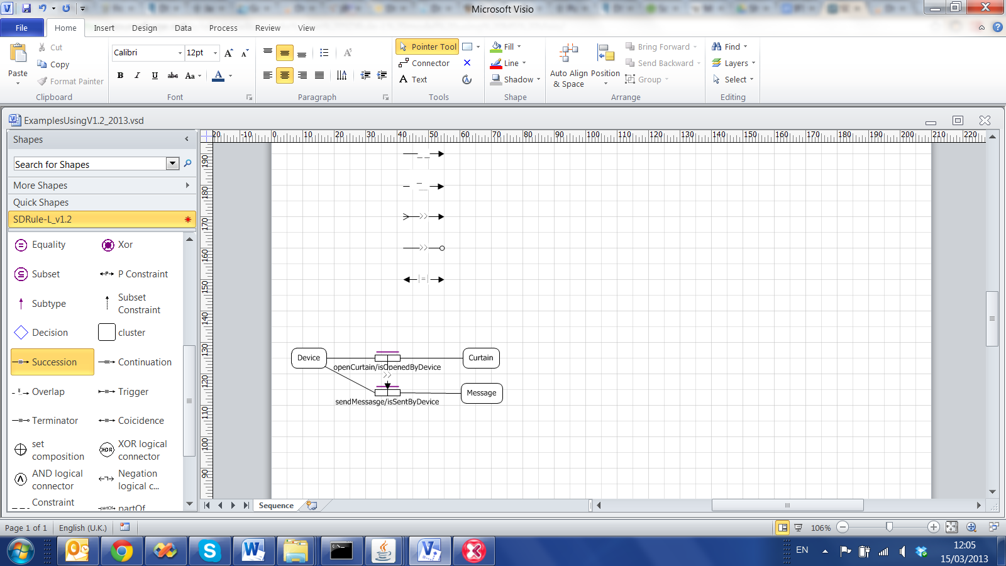Click in the Search for Shapes field
Screen dimensions: 1006x566
[x=90, y=164]
